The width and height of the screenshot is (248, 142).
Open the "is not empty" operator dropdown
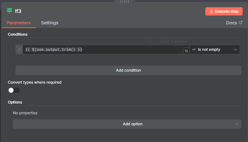(215, 50)
